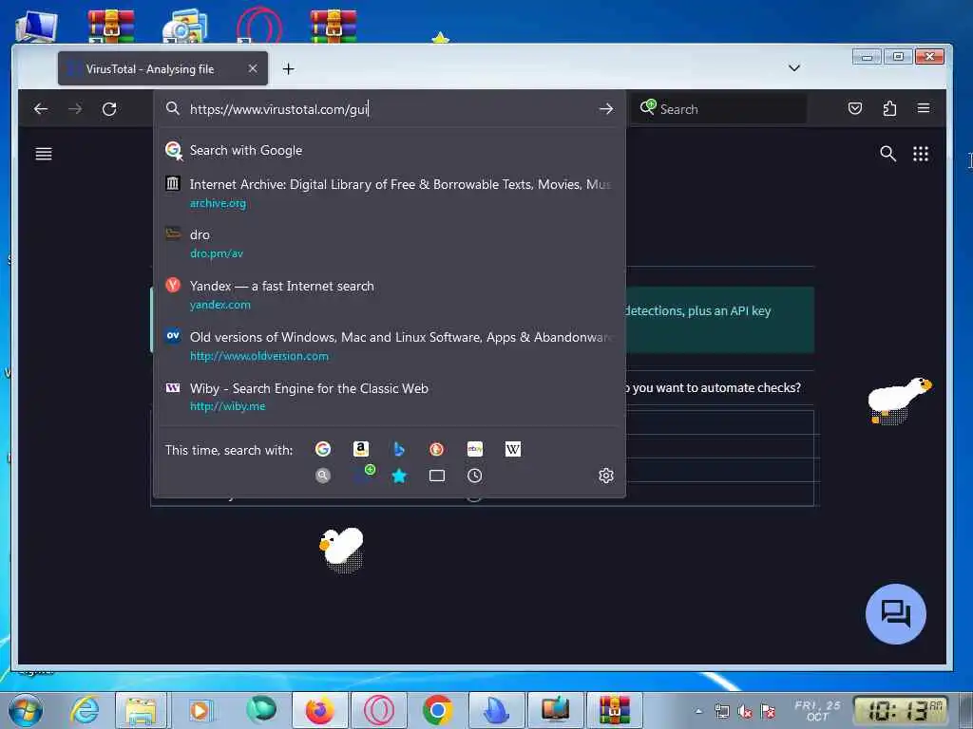
Task: Click the VirusTotal page search magnifier
Action: pos(888,154)
